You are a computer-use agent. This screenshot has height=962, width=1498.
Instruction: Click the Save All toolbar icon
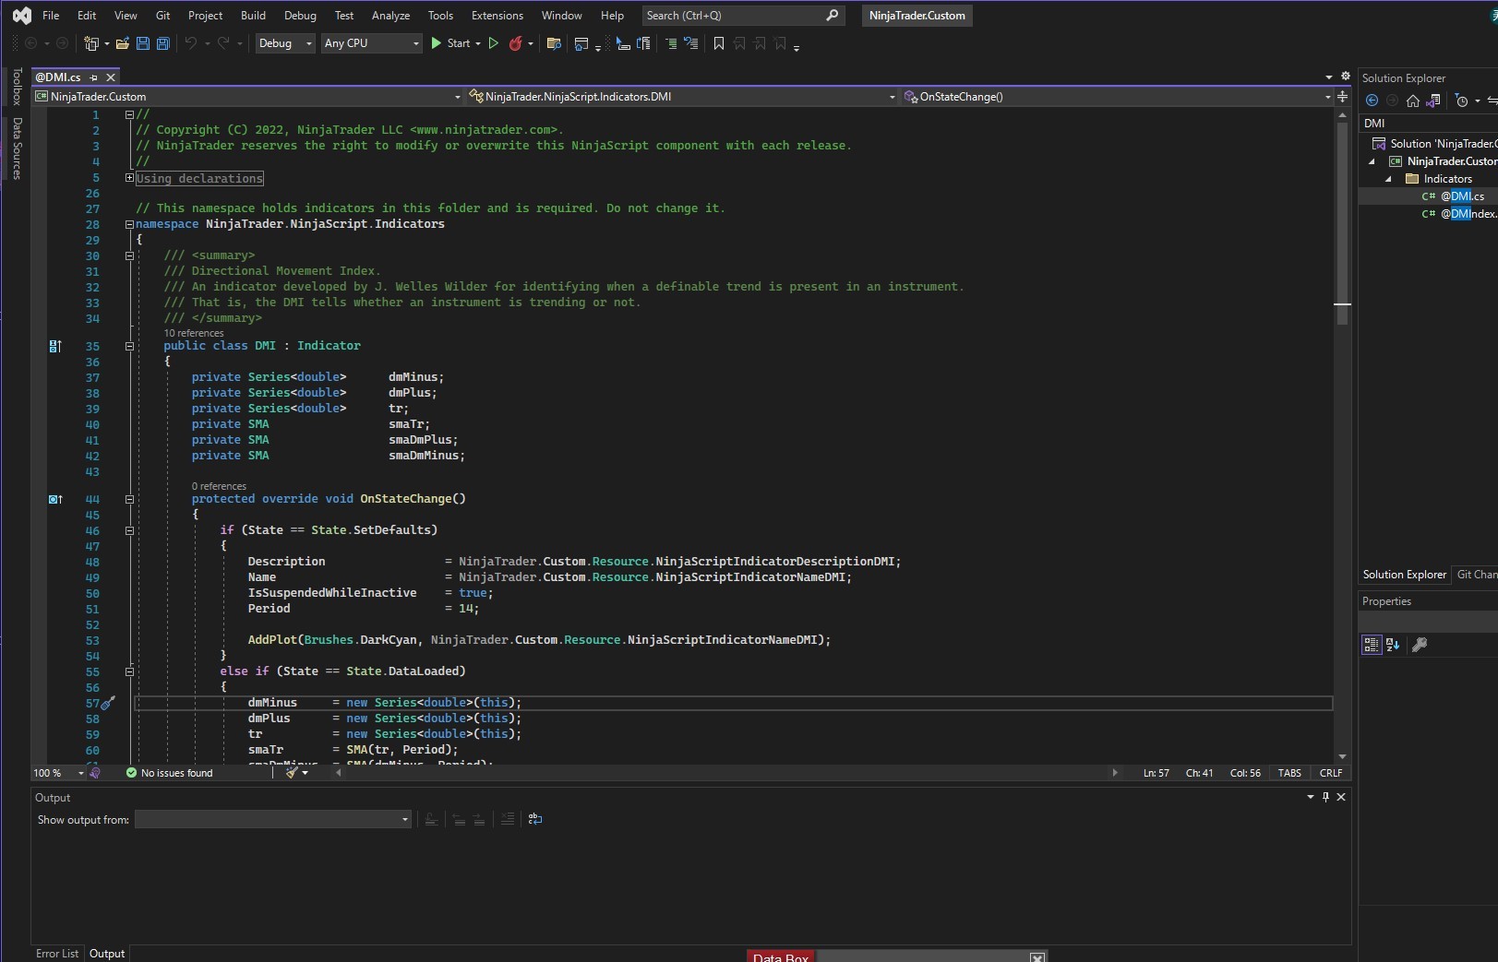pyautogui.click(x=163, y=43)
